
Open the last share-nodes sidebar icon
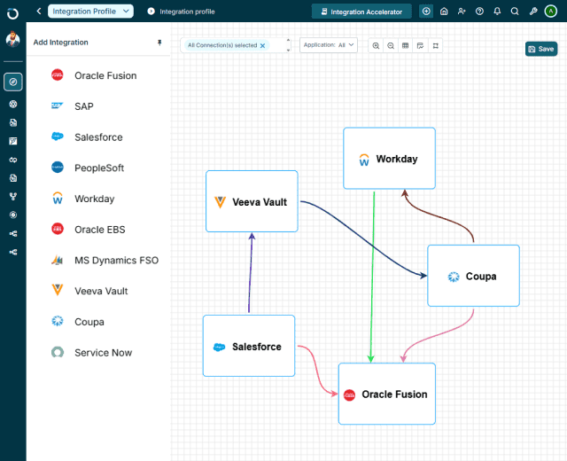point(13,252)
